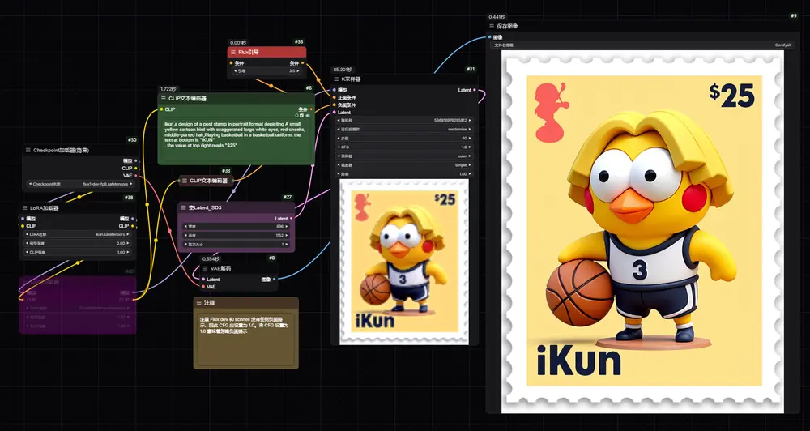Decrease 宽度 with its left arrow

click(x=185, y=226)
